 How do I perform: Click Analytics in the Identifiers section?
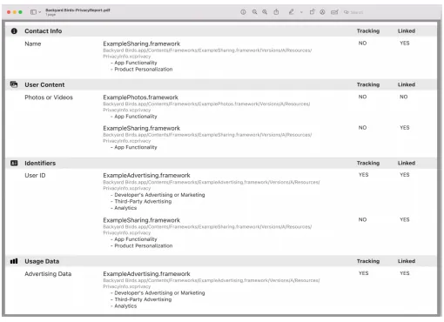click(125, 208)
